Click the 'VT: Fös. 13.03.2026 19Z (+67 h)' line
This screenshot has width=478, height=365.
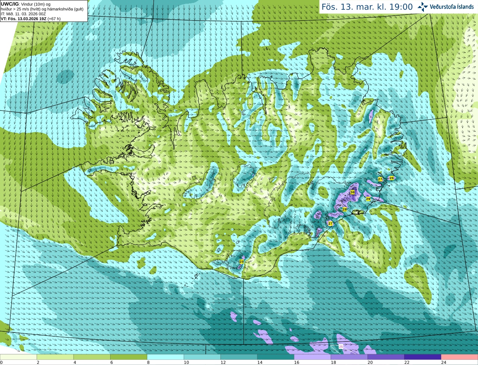point(31,19)
